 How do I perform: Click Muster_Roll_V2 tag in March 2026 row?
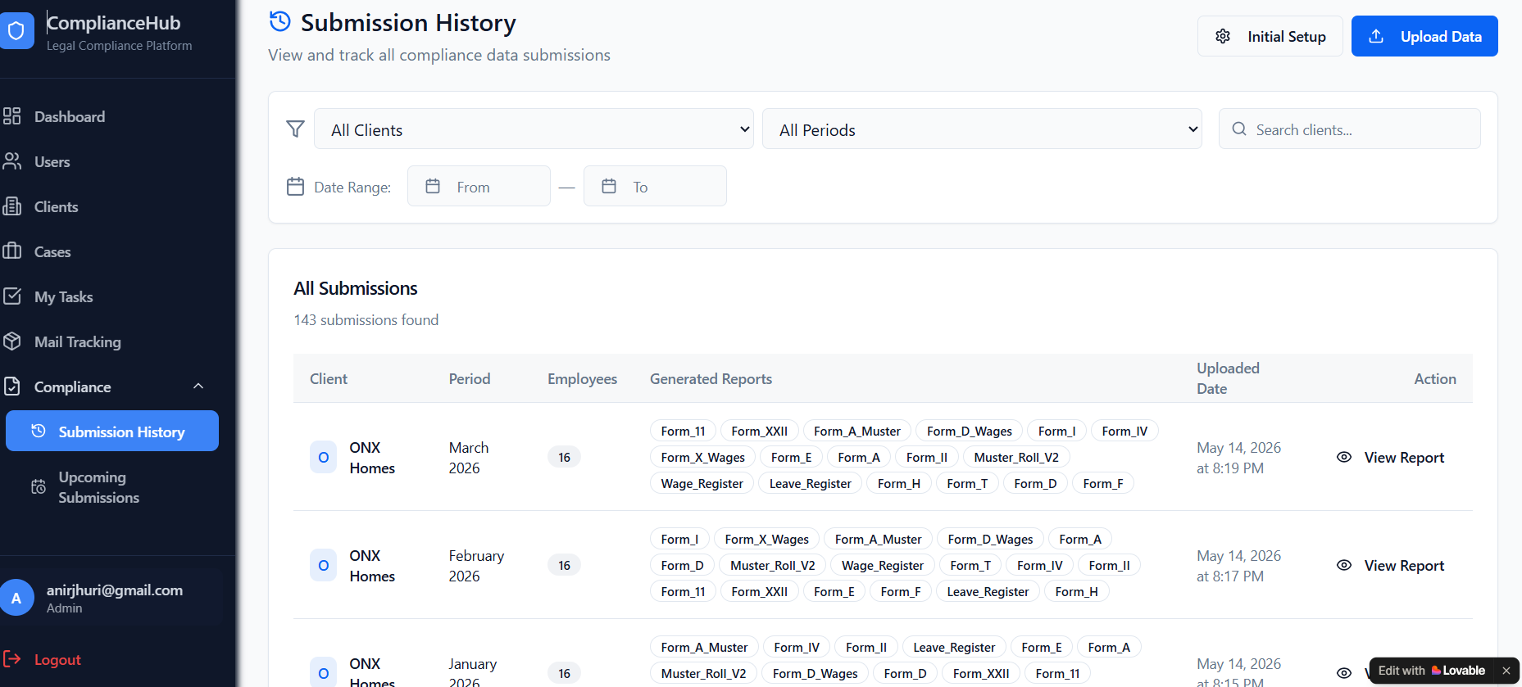point(1016,457)
